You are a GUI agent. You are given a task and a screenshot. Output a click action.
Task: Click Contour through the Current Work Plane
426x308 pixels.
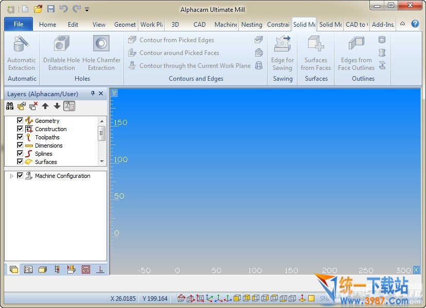(189, 65)
